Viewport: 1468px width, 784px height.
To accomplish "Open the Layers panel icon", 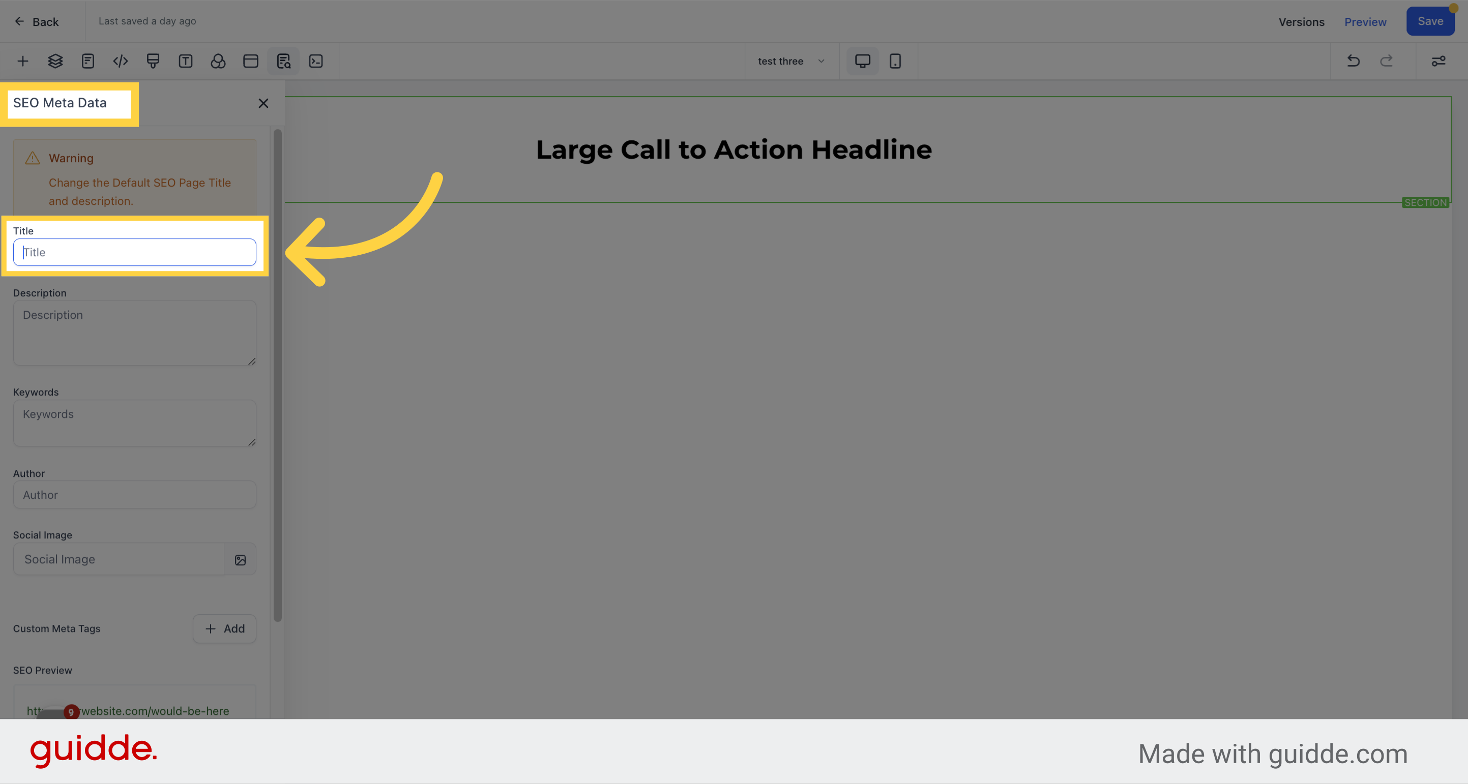I will click(x=55, y=61).
